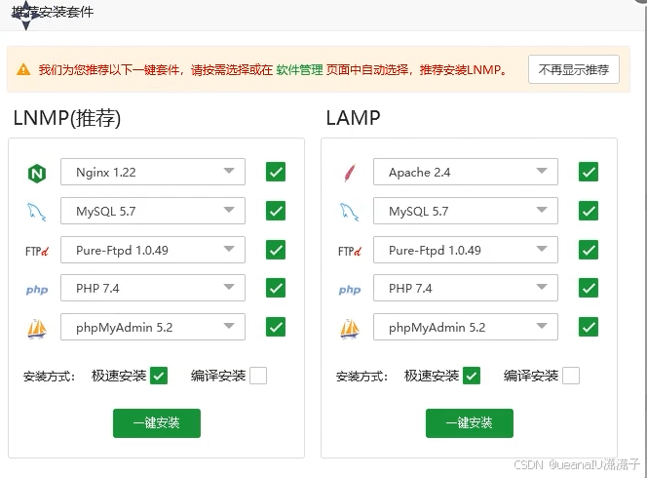Click the phpMyAdmin sailboat icon in LAMP panel
The height and width of the screenshot is (478, 647).
tap(350, 329)
